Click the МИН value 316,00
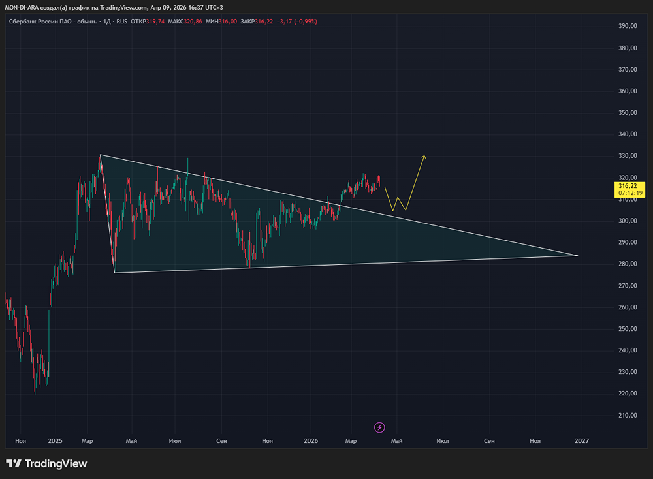This screenshot has width=653, height=479. pyautogui.click(x=228, y=22)
